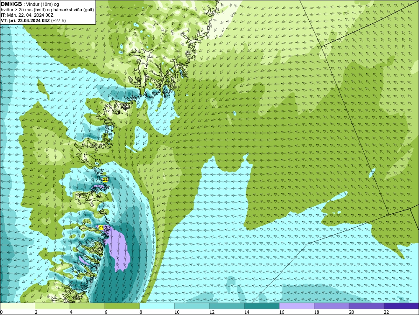Click the legend tick label 10
Screen dimensions: 419x315
click(x=177, y=312)
